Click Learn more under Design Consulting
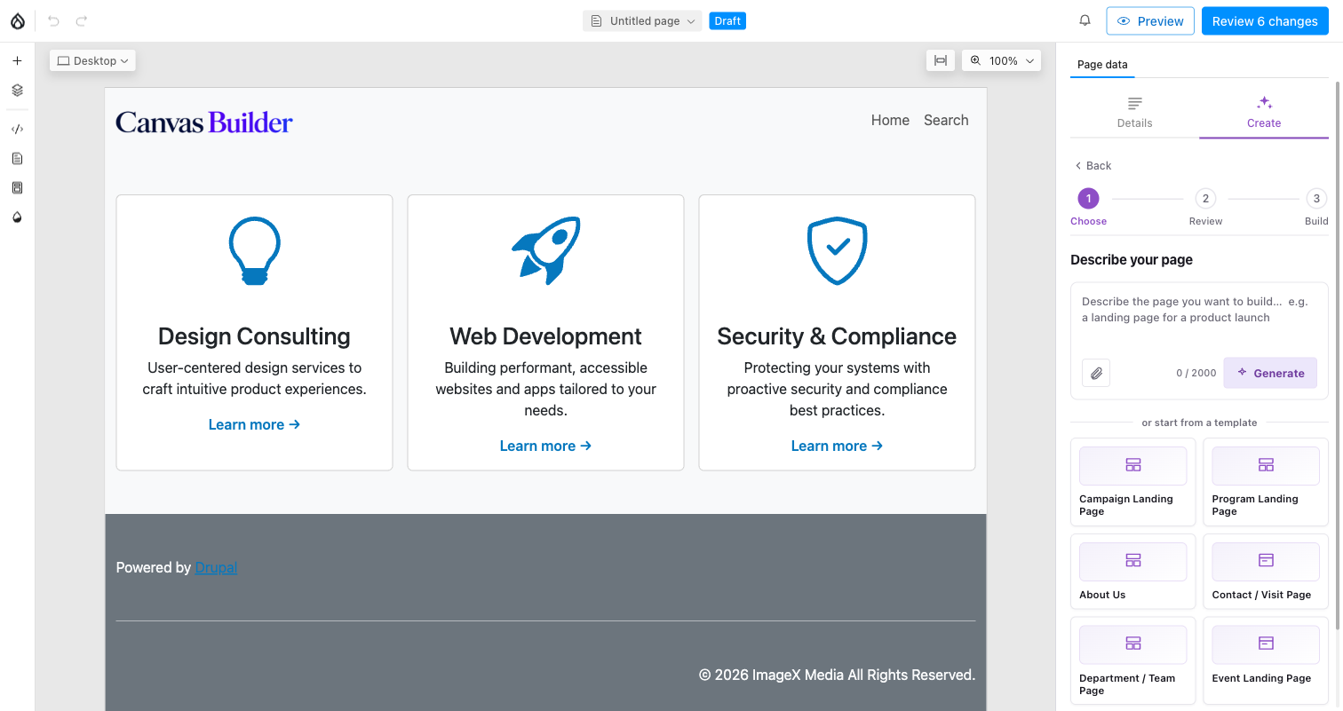The image size is (1343, 711). (x=254, y=424)
